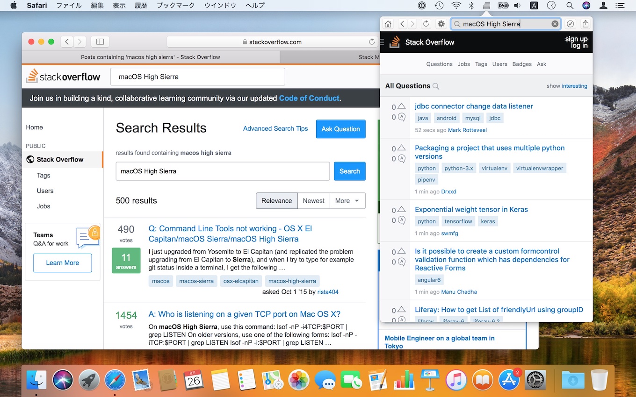Open iTunes from the Dock

(457, 380)
